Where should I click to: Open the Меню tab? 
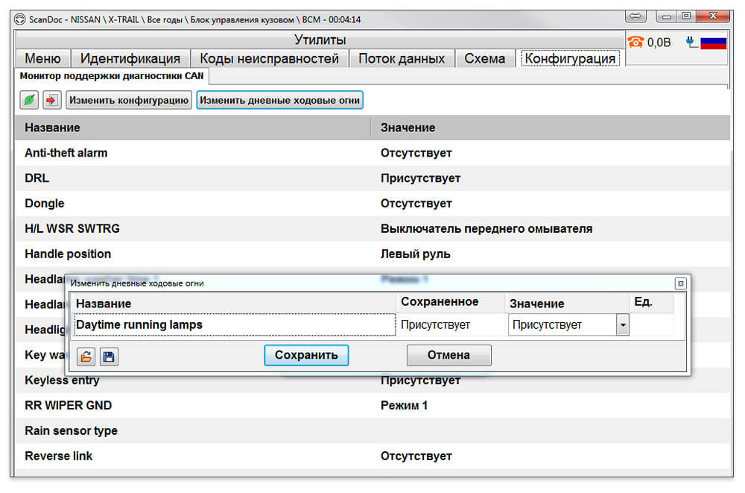(x=42, y=58)
